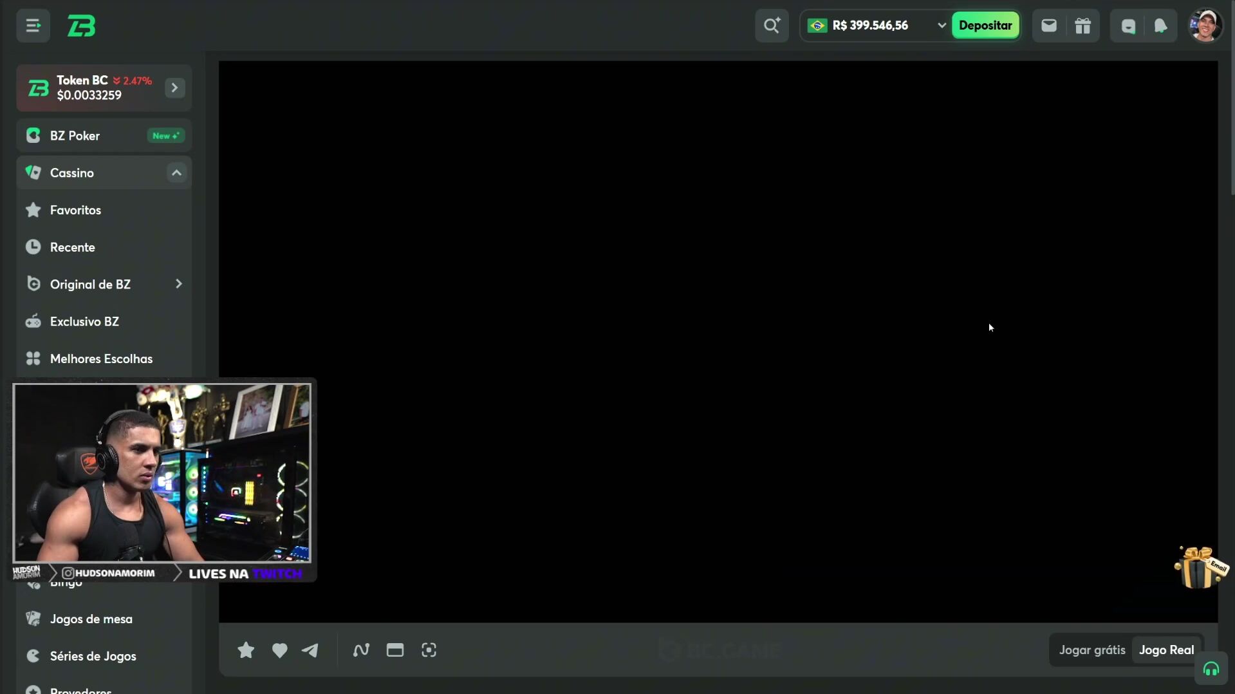Click the Jogos de mesa cards icon
Viewport: 1235px width, 694px height.
33,619
